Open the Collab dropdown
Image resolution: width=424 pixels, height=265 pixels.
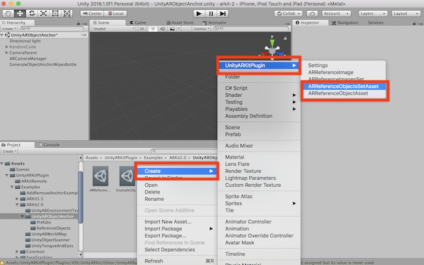288,13
